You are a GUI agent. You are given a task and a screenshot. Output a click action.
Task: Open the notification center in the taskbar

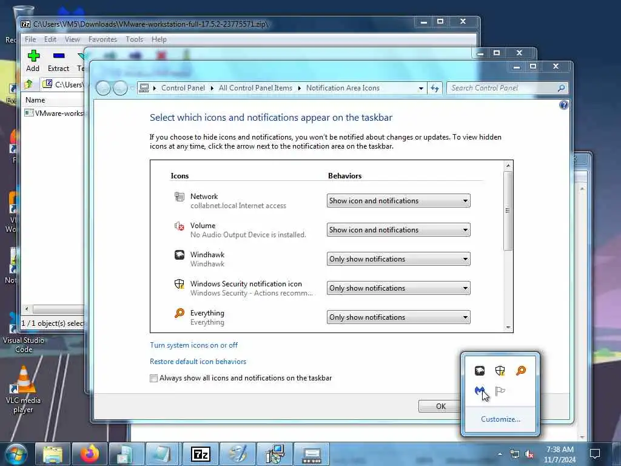click(x=595, y=454)
